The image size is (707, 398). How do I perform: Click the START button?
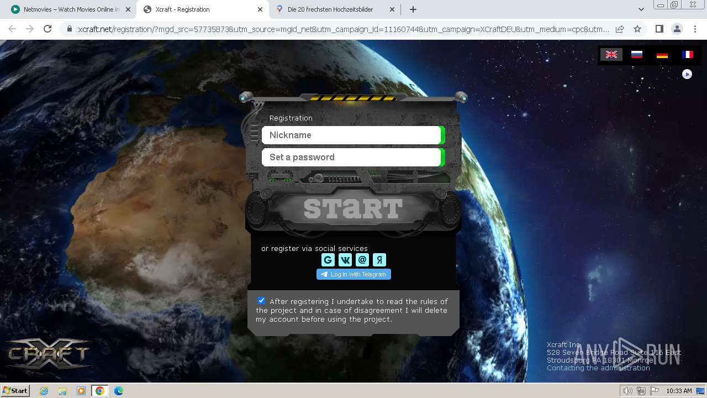(353, 209)
